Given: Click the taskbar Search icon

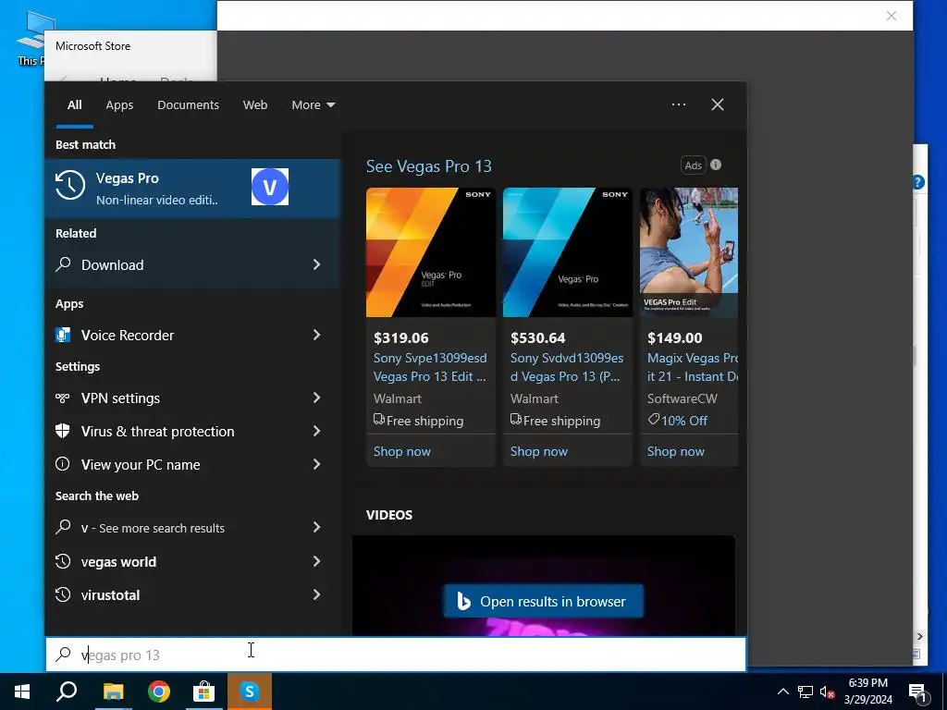Looking at the screenshot, I should 67,692.
